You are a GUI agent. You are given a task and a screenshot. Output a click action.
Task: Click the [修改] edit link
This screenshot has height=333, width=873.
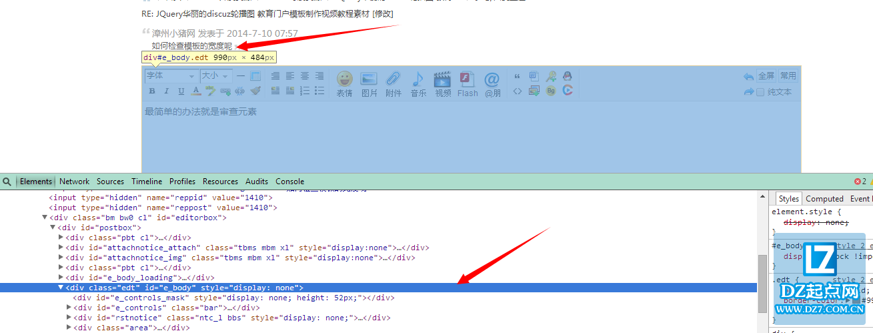[383, 13]
